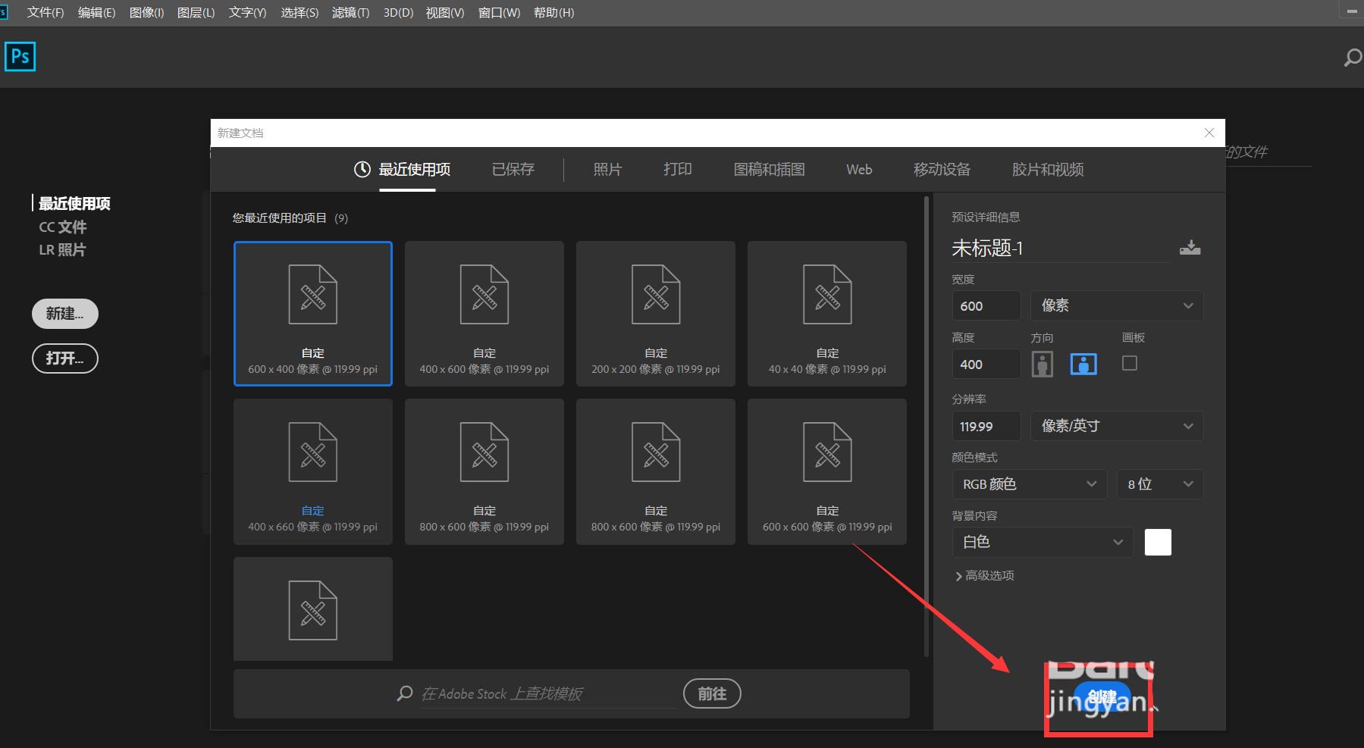The image size is (1364, 748).
Task: Switch to the Web tab
Action: (x=859, y=170)
